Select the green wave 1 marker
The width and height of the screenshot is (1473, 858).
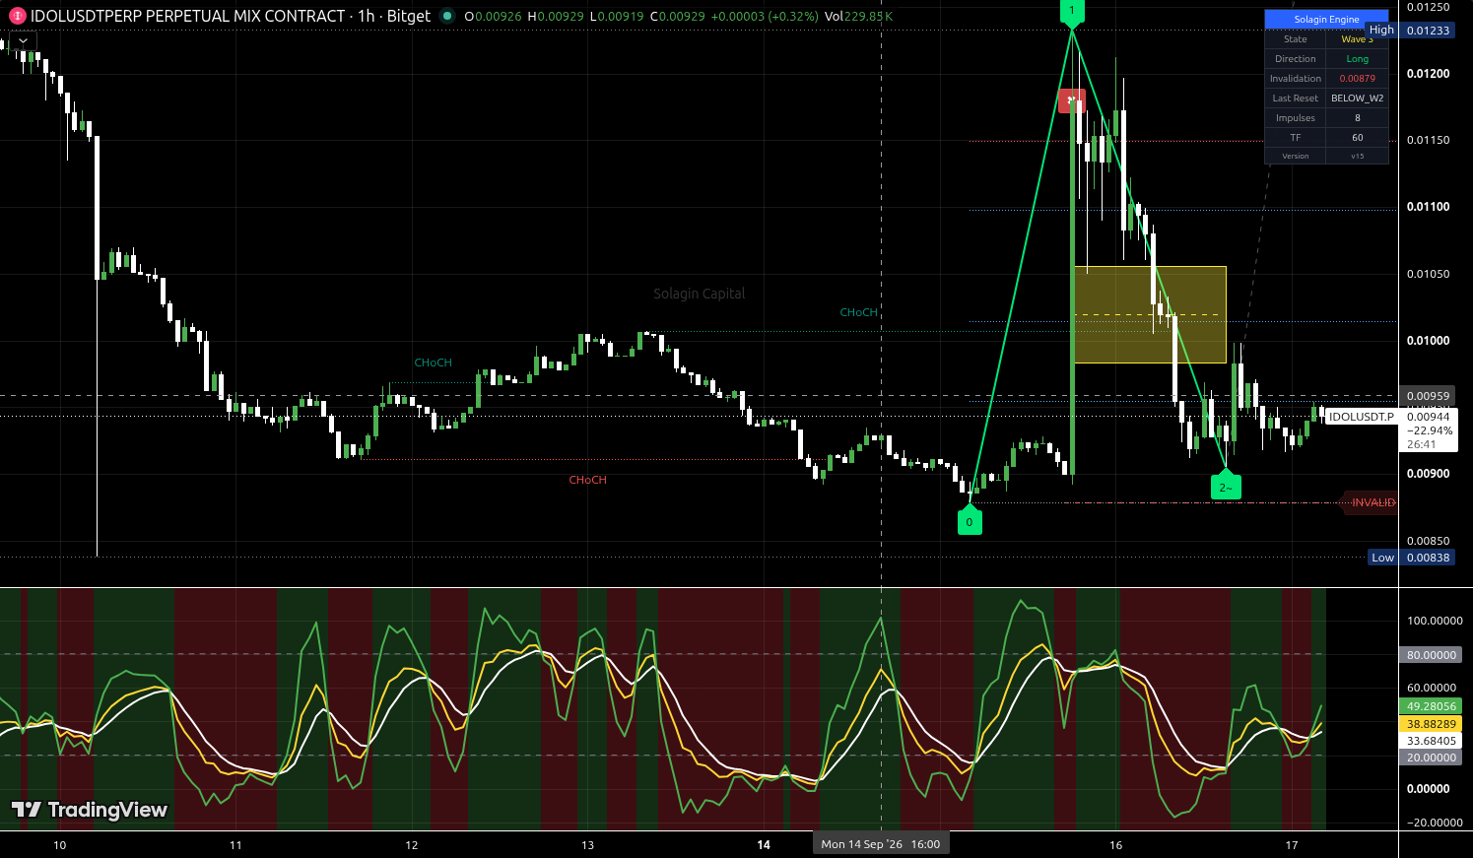(1072, 12)
